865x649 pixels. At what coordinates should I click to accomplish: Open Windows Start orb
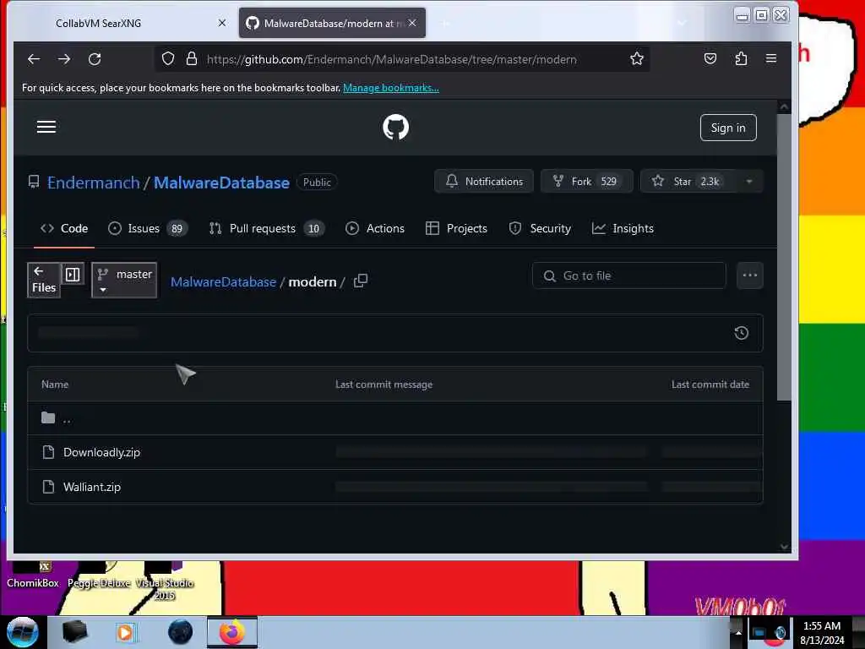point(22,632)
